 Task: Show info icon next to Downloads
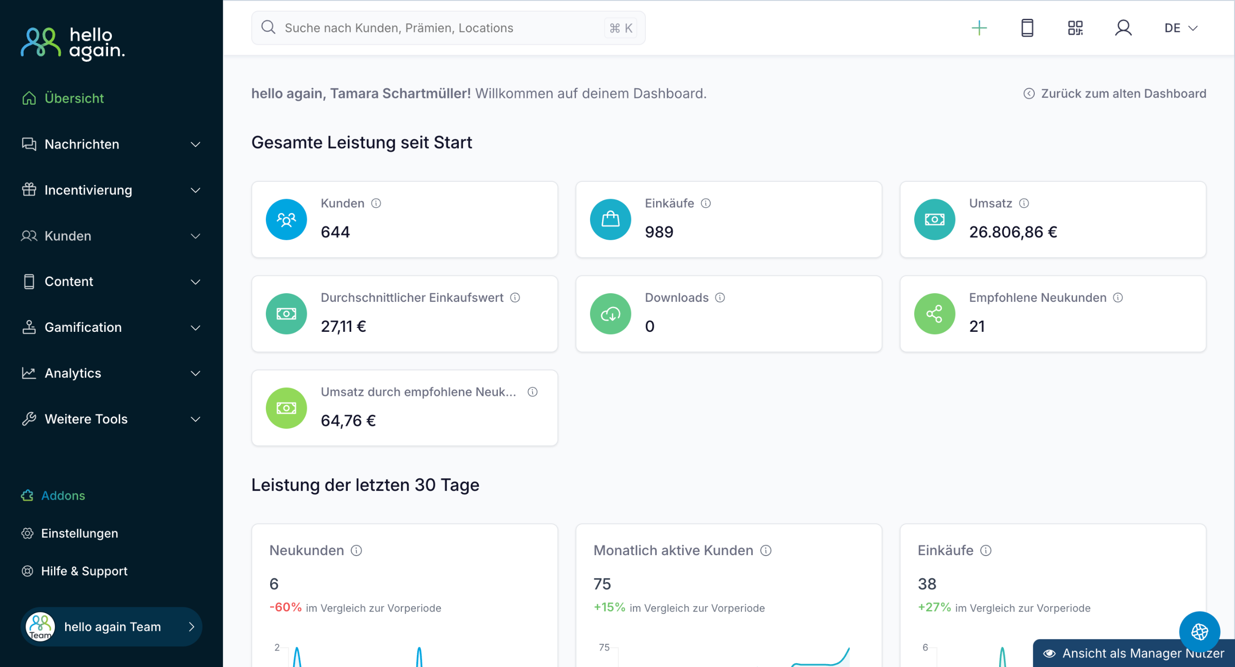[x=720, y=298]
